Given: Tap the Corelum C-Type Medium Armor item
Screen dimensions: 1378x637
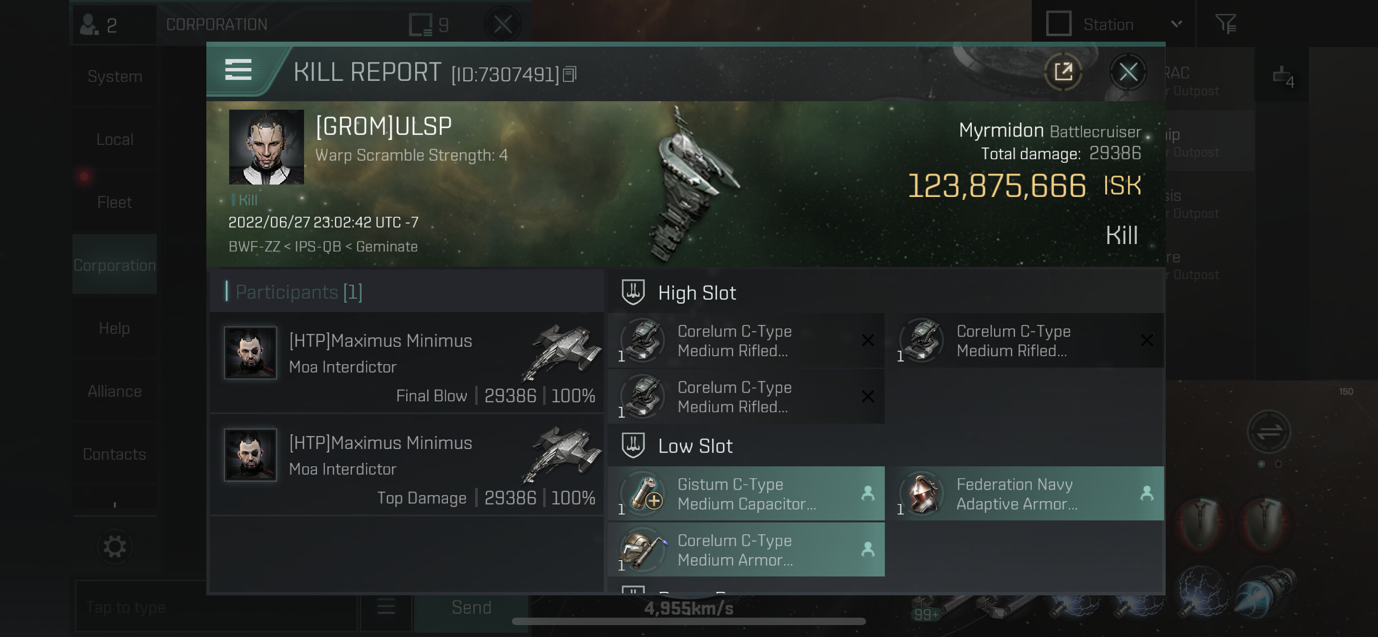Looking at the screenshot, I should click(x=746, y=550).
